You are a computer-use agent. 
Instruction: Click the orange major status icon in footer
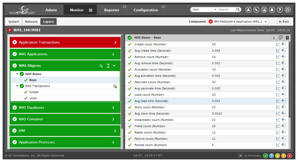[284, 156]
